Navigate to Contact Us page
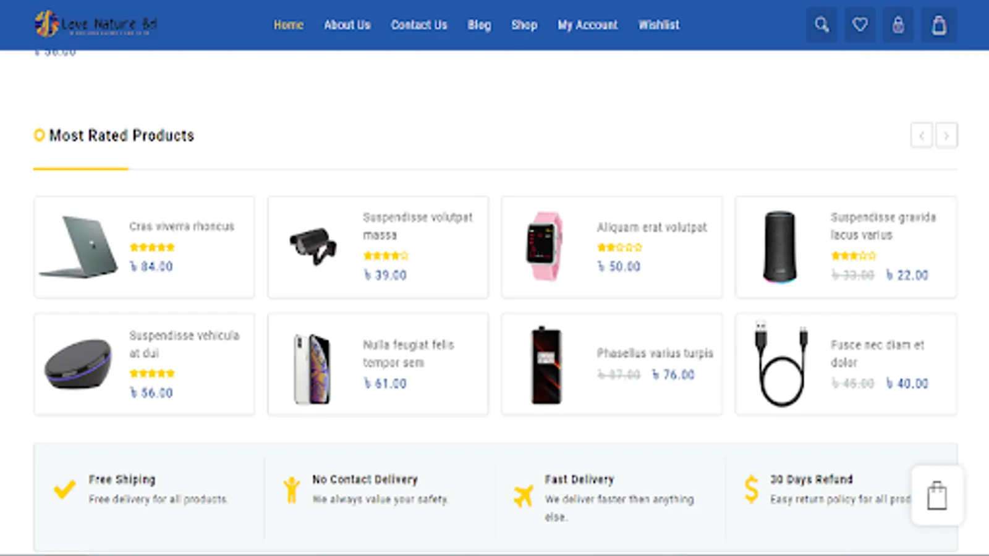989x556 pixels. coord(418,25)
